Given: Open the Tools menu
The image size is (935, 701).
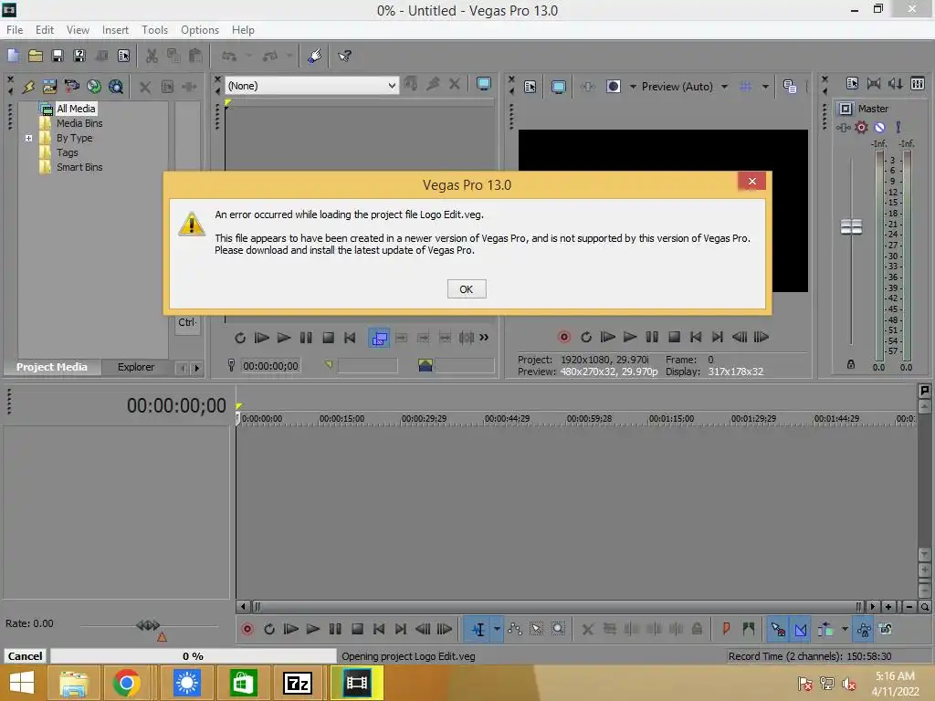Looking at the screenshot, I should (x=154, y=30).
